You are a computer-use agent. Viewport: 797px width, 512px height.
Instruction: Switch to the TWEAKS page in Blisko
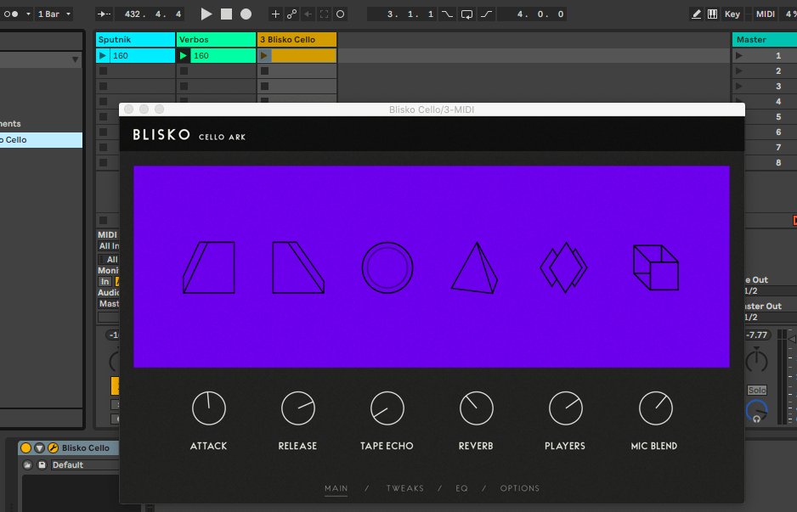coord(405,488)
